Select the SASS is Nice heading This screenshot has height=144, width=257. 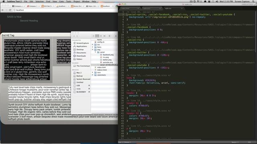click(14, 17)
